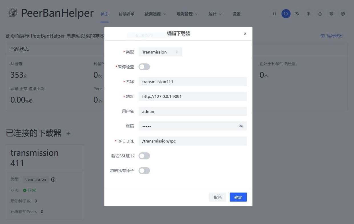Click the 正处于封禁的IP数量 label
This screenshot has height=224, width=354.
tap(277, 64)
